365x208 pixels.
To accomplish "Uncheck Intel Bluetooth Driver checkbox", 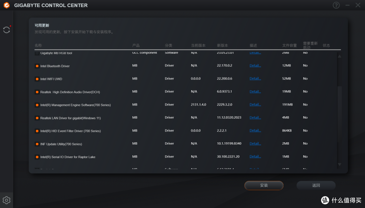I will pos(37,66).
